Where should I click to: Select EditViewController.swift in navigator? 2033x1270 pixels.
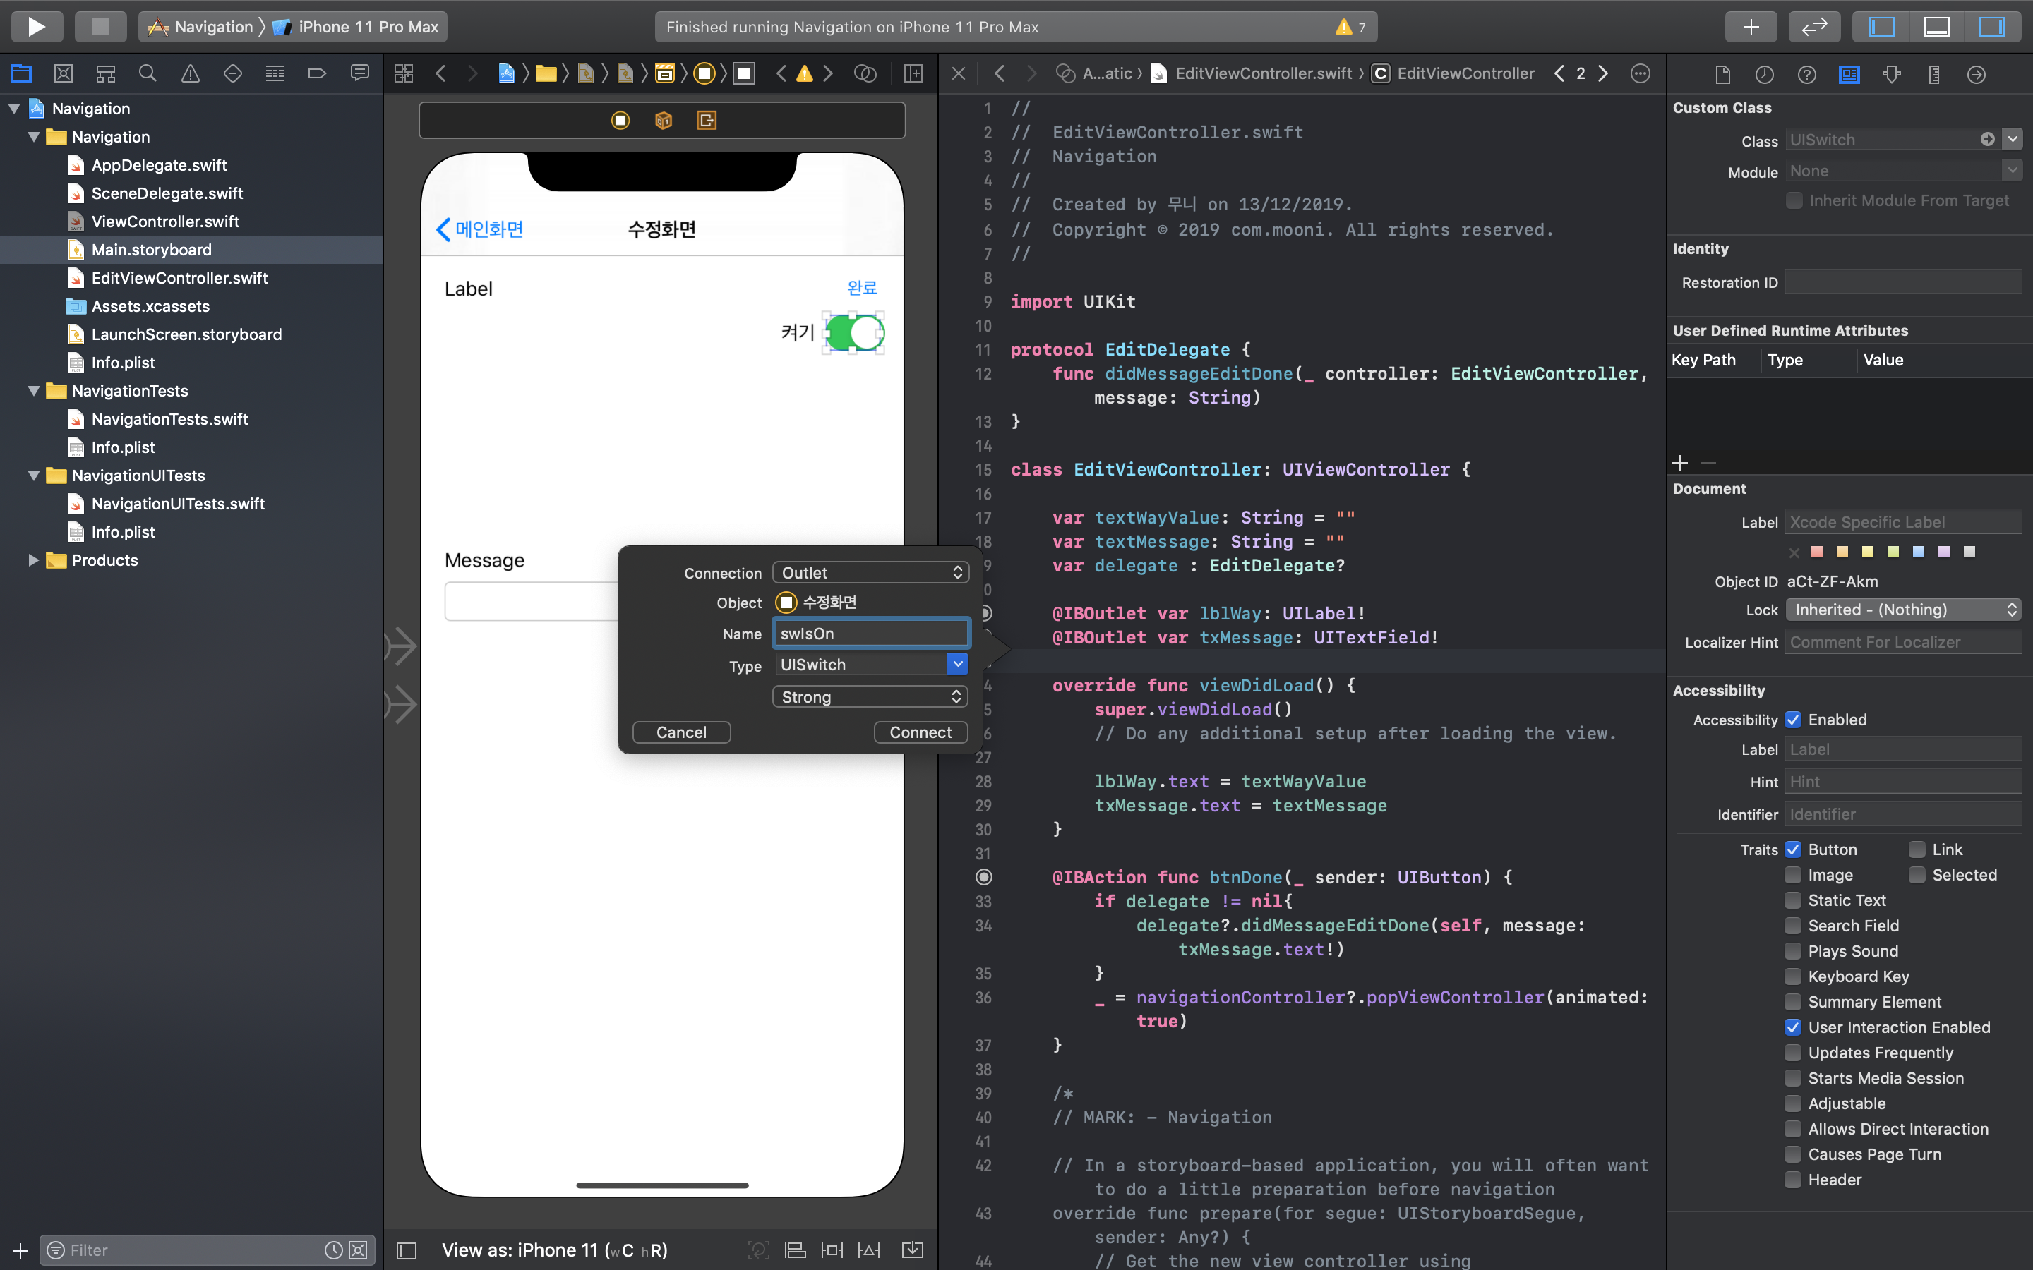pos(179,278)
